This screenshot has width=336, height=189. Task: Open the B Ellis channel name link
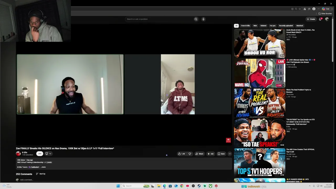[x=25, y=153]
